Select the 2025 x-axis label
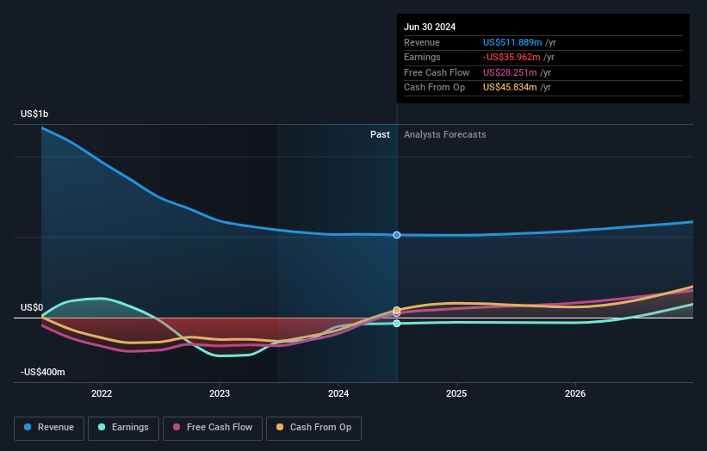 click(x=456, y=393)
